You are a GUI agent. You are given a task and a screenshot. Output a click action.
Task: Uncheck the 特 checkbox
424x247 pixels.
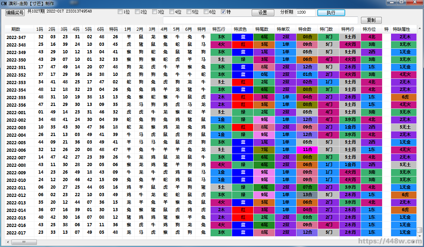[x=223, y=12]
